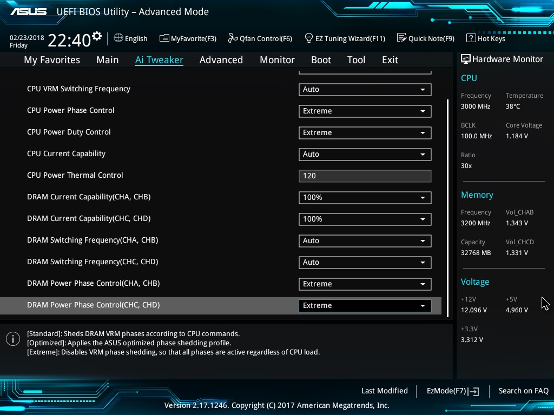Viewport: 554px width, 415px height.
Task: Open MyFavorite(F3) menu
Action: [x=188, y=38]
